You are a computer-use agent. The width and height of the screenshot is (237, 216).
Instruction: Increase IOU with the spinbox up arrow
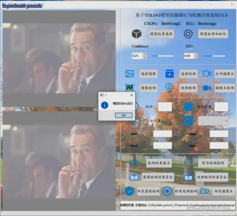coord(196,54)
